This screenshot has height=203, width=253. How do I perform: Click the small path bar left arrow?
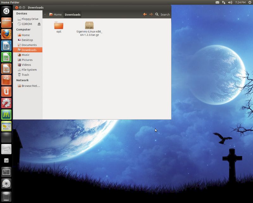[x=45, y=14]
